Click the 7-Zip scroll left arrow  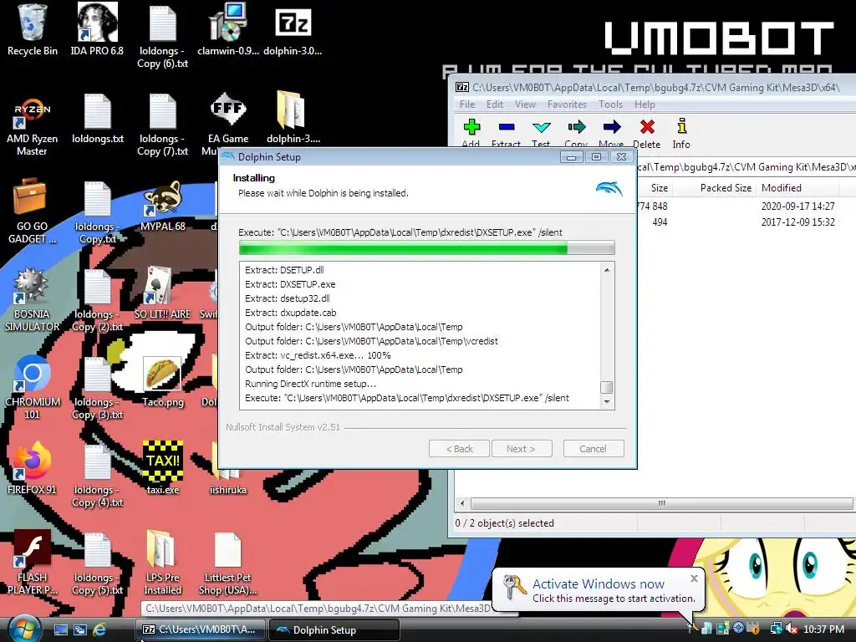pyautogui.click(x=462, y=503)
